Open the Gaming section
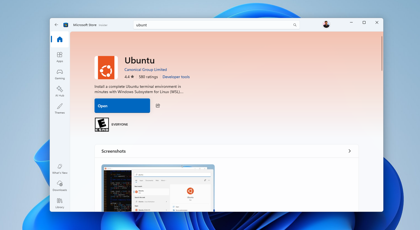The width and height of the screenshot is (420, 230). 59,74
